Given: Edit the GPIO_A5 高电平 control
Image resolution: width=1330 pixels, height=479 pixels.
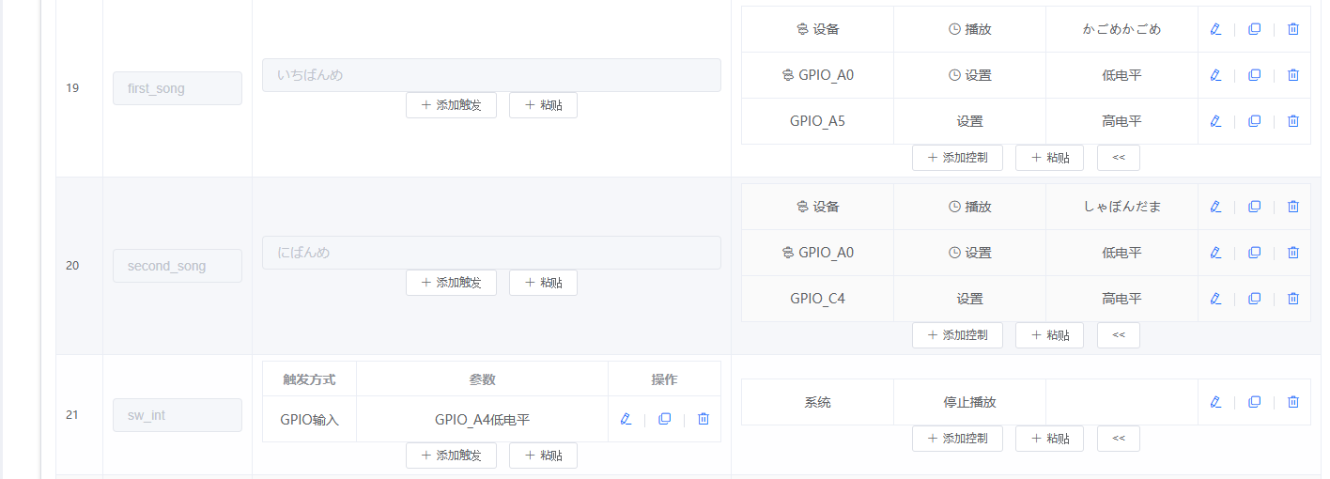Looking at the screenshot, I should [1215, 121].
